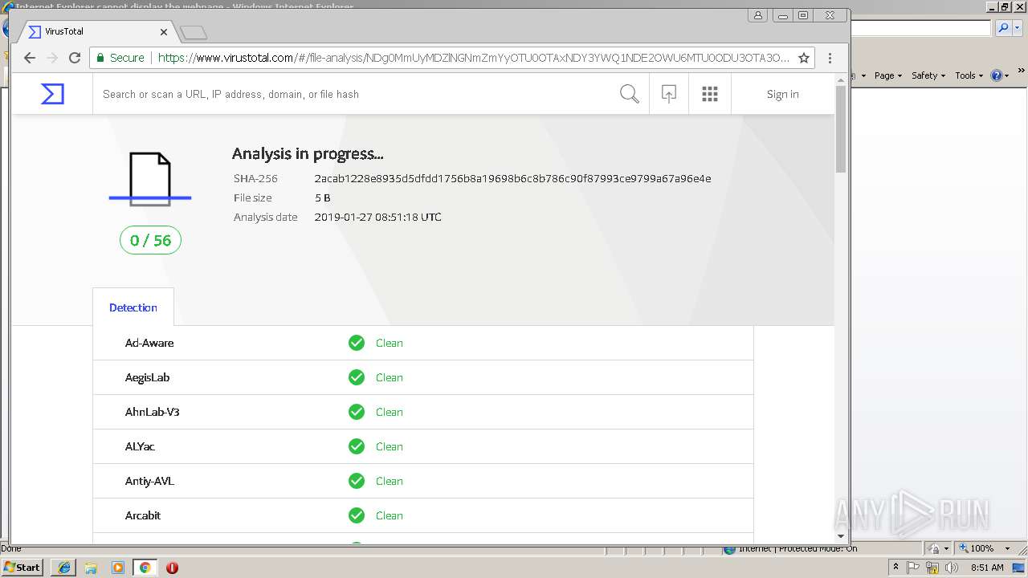Click the 0 / 56 detection score badge
Screen dimensions: 1028x578
pos(150,240)
